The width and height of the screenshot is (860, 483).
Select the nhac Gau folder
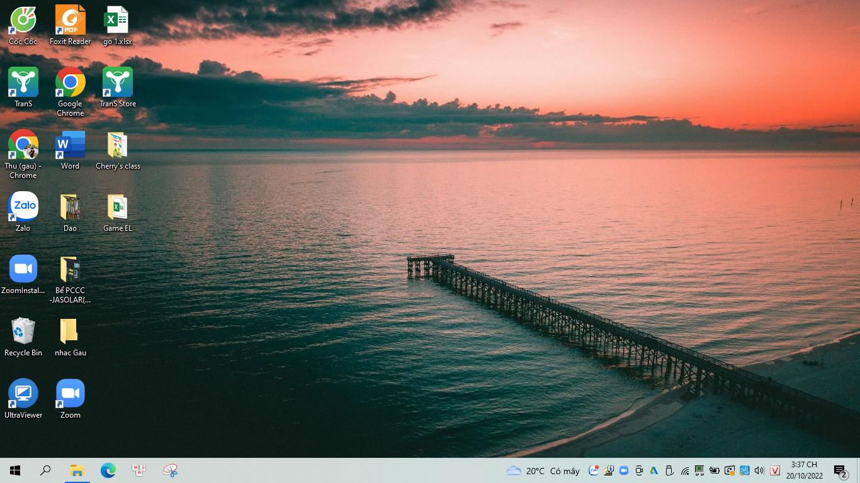pyautogui.click(x=70, y=331)
